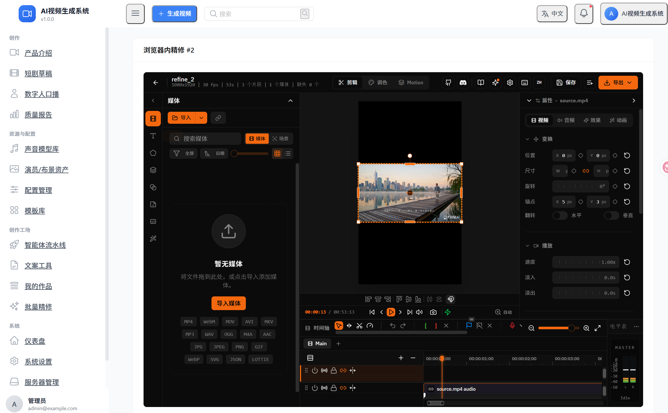This screenshot has height=413, width=668.
Task: Click the 搜索媒体 input field
Action: pyautogui.click(x=205, y=139)
